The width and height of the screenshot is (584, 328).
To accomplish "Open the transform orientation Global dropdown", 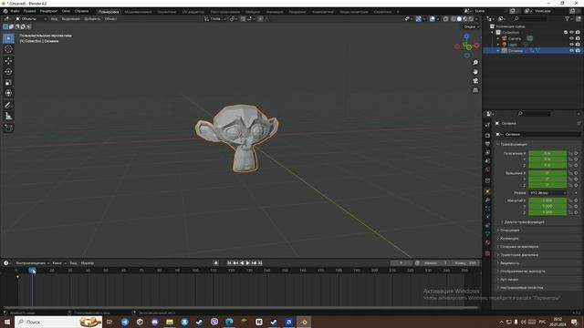I will [215, 18].
